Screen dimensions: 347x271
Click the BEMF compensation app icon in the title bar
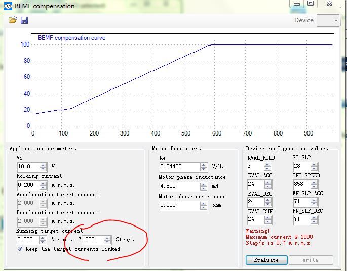tap(8, 6)
